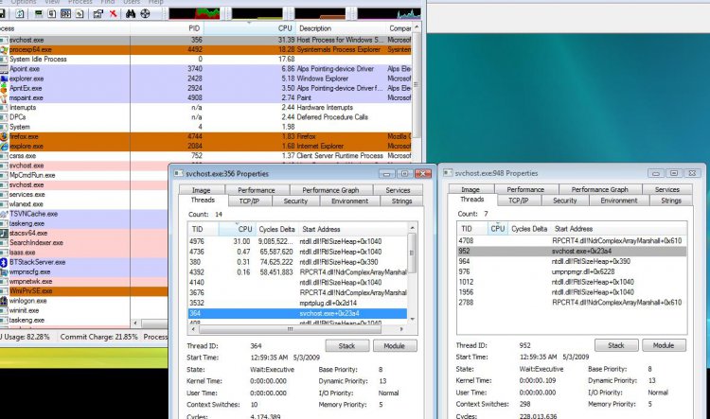Viewport: 710px width, 419px height.
Task: Switch to Security tab in svchost.exe:356 Properties
Action: pos(295,201)
